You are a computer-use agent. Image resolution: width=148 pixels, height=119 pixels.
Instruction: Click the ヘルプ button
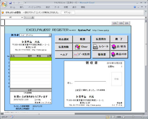coord(64,55)
